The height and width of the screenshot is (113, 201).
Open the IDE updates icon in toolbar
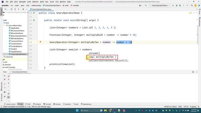(x=195, y=6)
